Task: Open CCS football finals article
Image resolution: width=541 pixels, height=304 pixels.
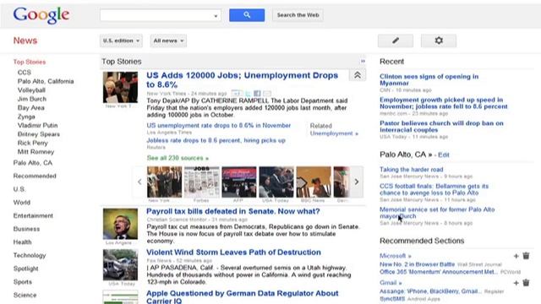Action: 434,189
